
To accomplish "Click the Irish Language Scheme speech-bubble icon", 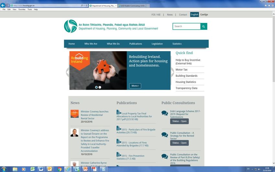I will point(165,113).
